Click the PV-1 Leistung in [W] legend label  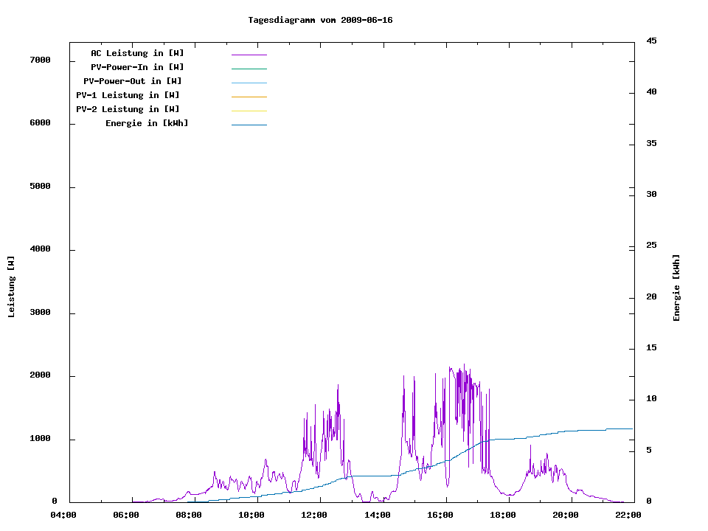(128, 95)
